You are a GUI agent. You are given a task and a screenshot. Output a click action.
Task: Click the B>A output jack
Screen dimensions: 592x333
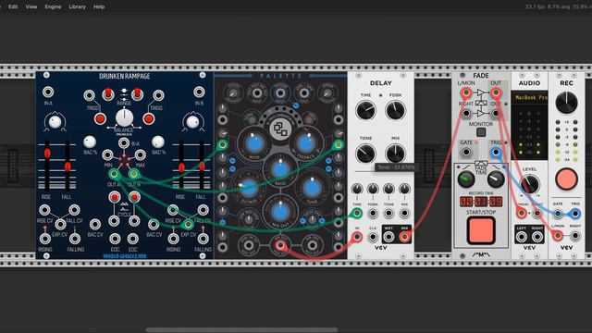pos(124,142)
